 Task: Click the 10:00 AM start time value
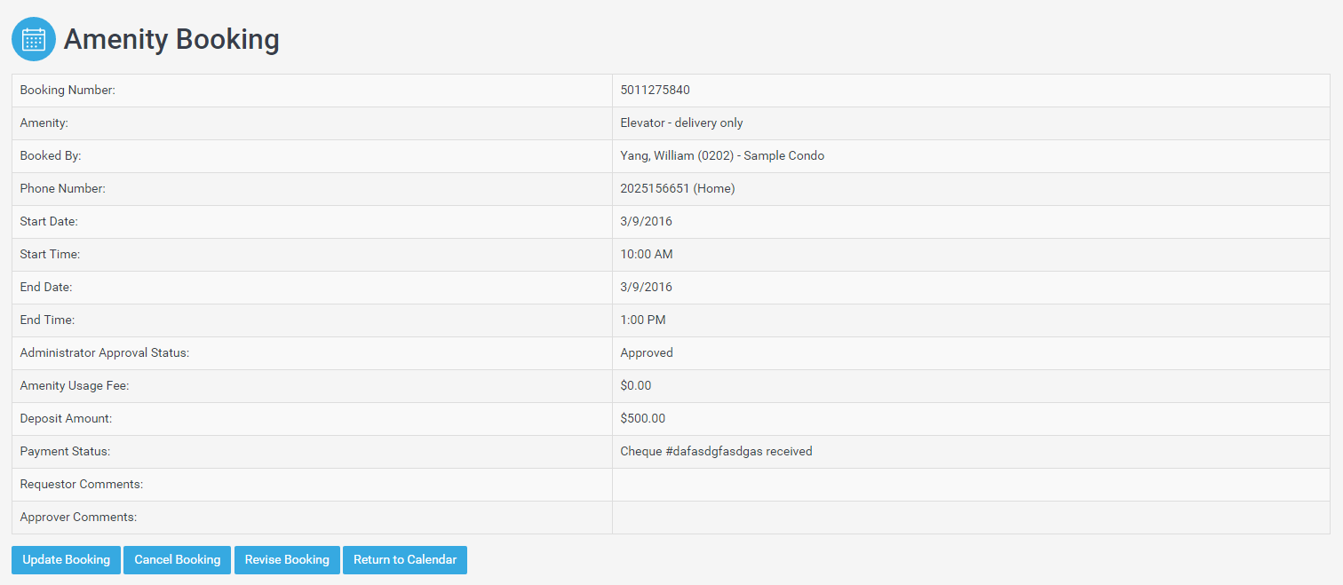(646, 254)
